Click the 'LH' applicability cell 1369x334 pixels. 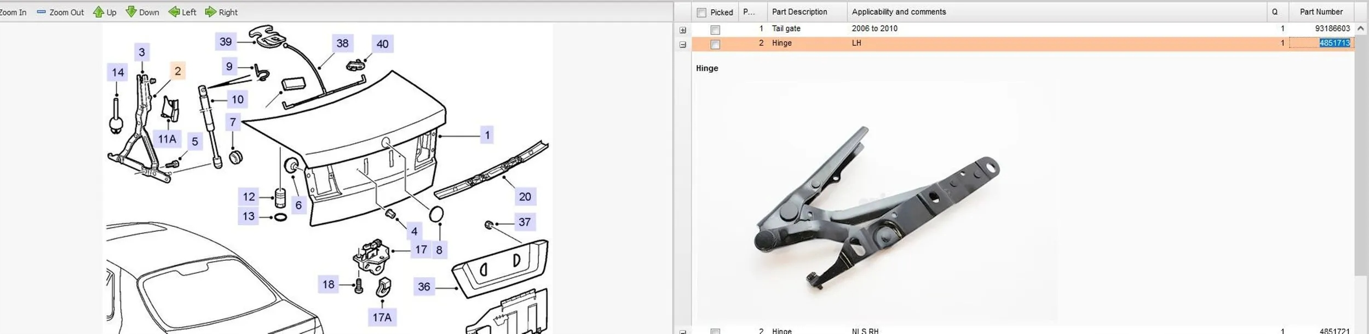856,43
